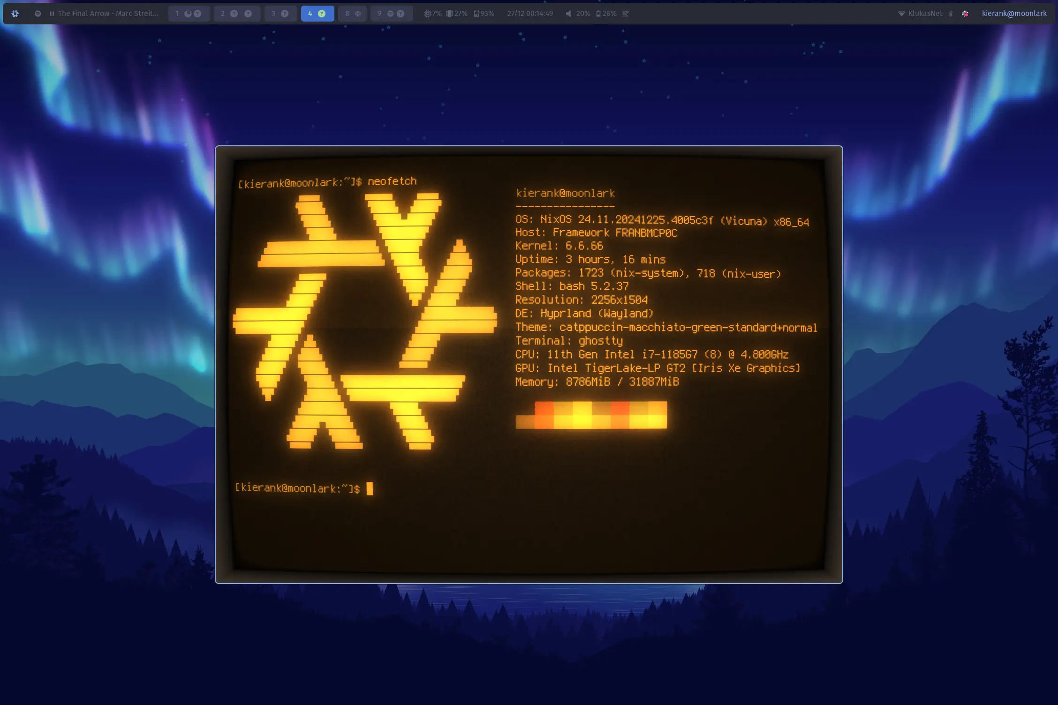
Task: Click the Spotify icon in the media module
Action: tap(37, 14)
